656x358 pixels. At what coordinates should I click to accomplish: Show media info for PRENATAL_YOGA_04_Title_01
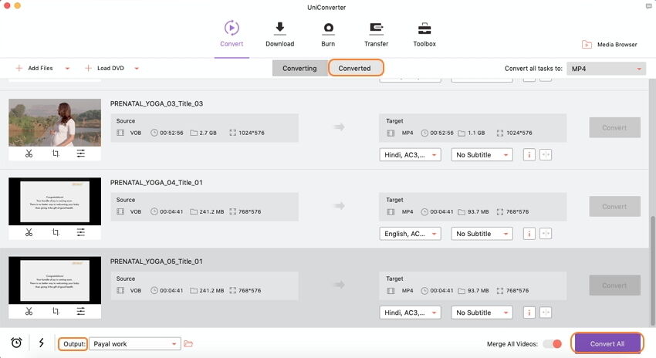[529, 234]
